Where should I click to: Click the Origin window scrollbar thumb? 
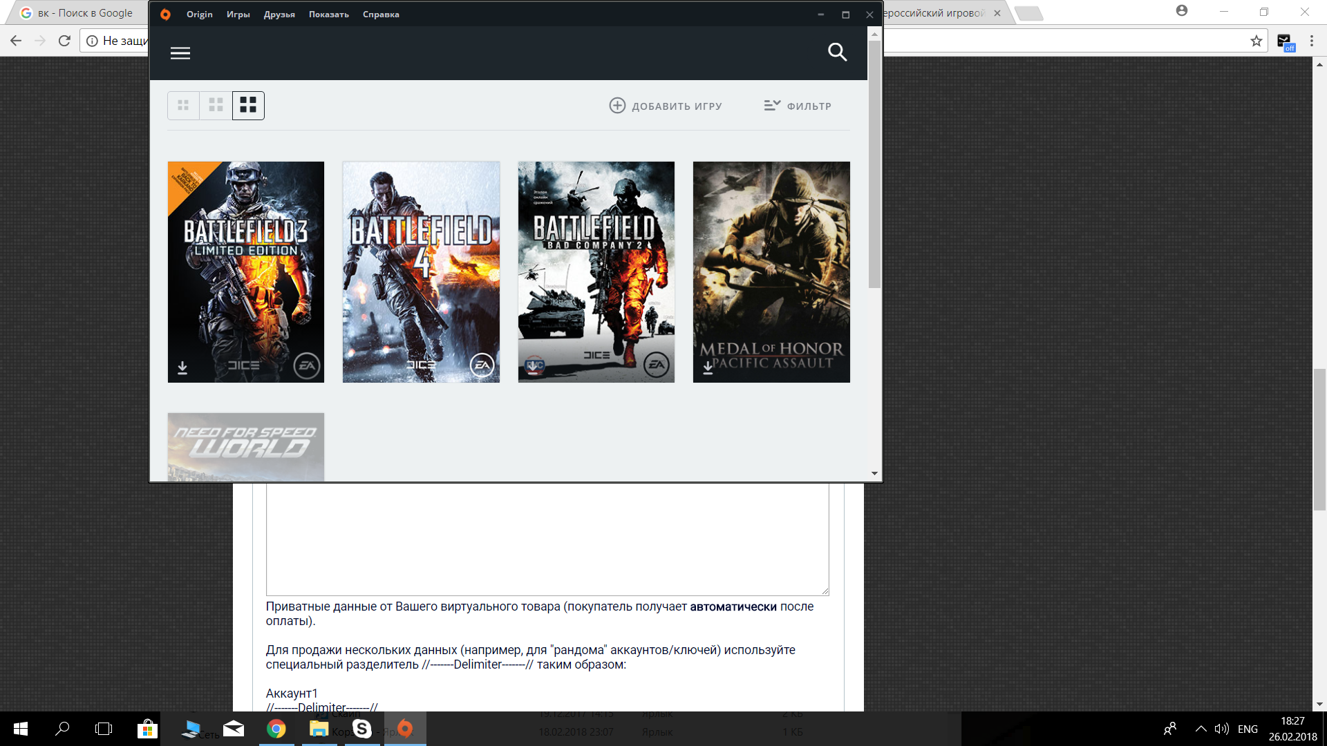tap(874, 164)
